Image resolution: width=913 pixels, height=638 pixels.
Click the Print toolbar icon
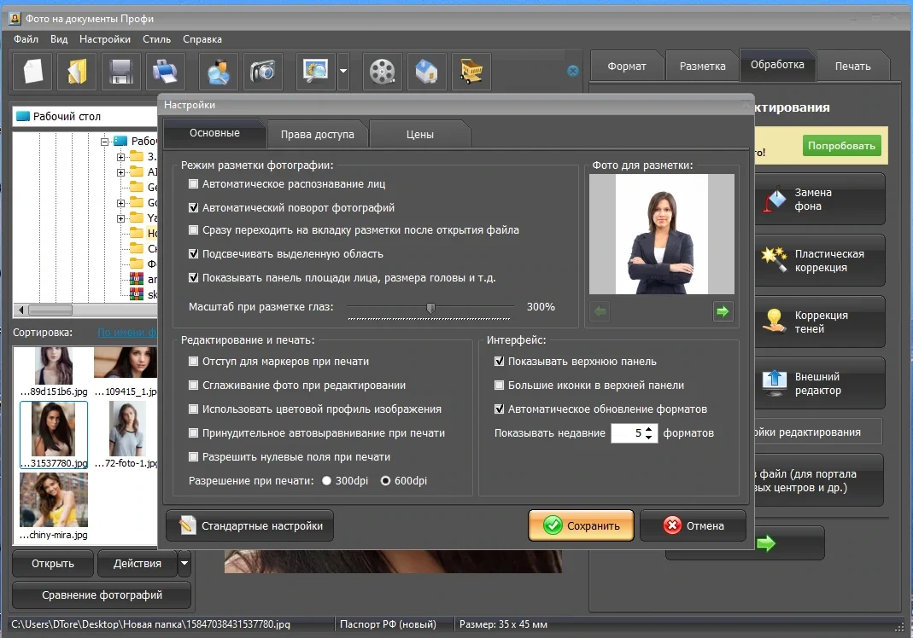166,72
